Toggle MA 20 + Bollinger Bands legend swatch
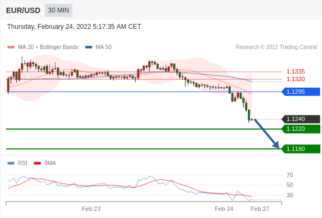This screenshot has width=322, height=218. tap(11, 47)
